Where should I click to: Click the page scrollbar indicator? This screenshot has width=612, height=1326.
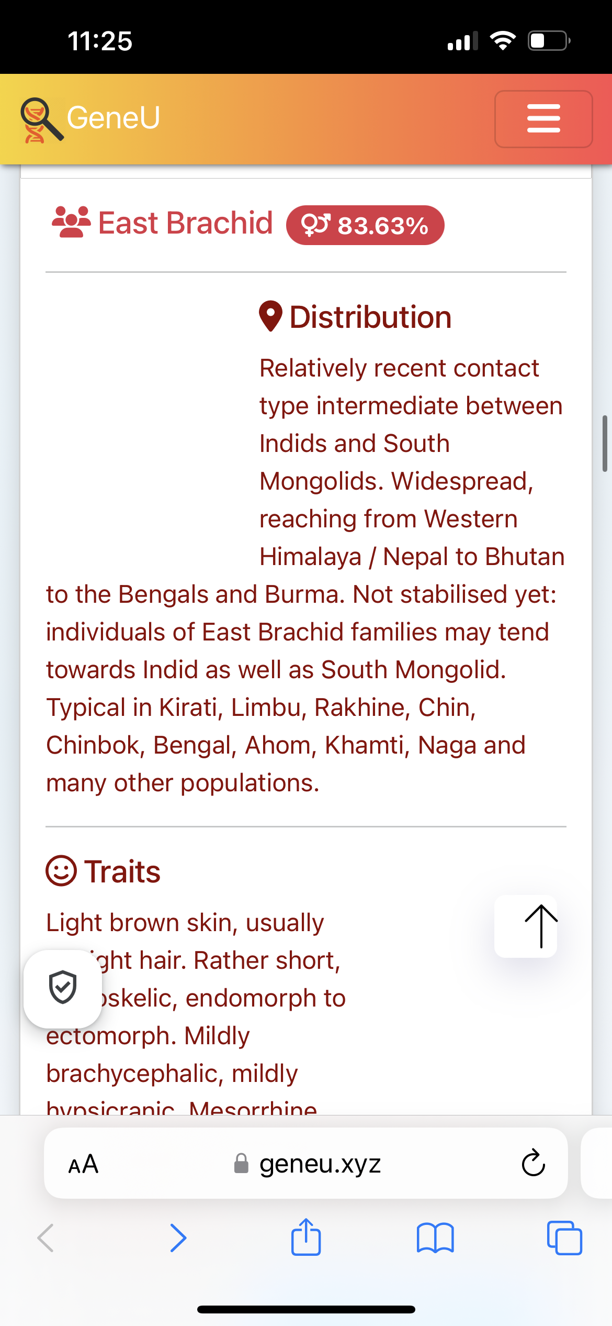coord(605,444)
